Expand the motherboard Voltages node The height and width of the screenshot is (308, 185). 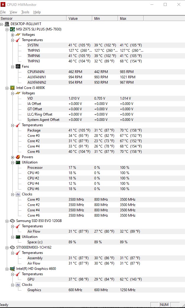13,35
